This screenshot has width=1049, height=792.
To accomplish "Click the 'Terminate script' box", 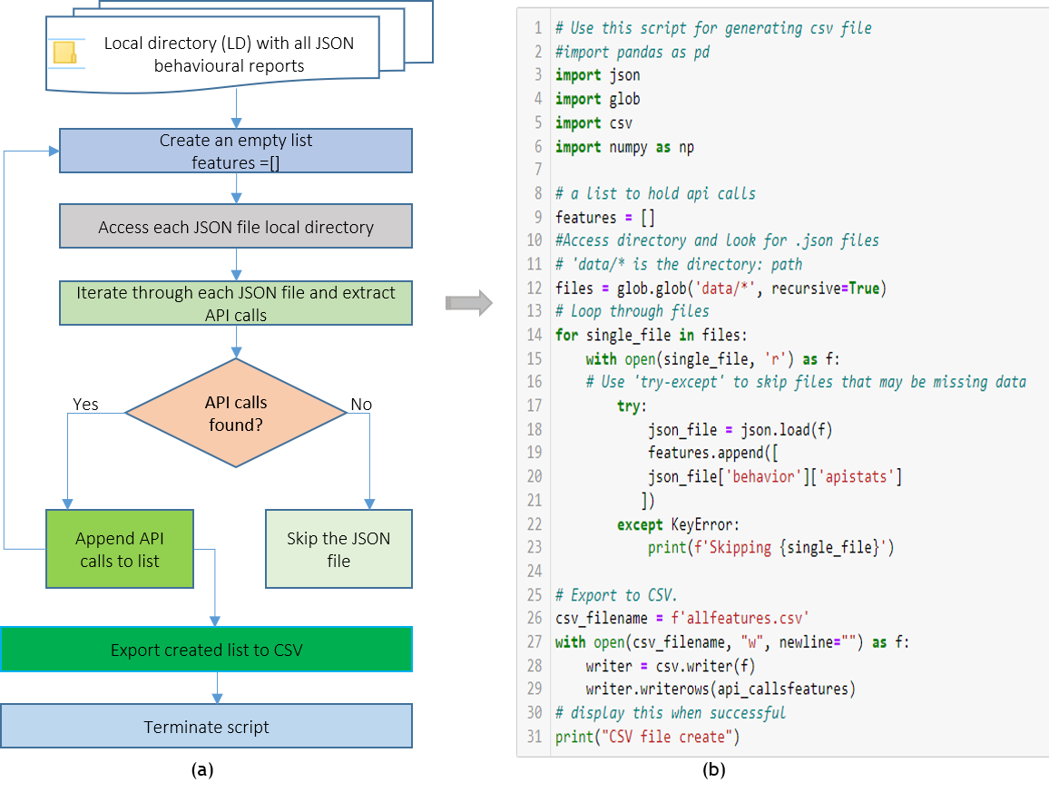I will click(206, 726).
